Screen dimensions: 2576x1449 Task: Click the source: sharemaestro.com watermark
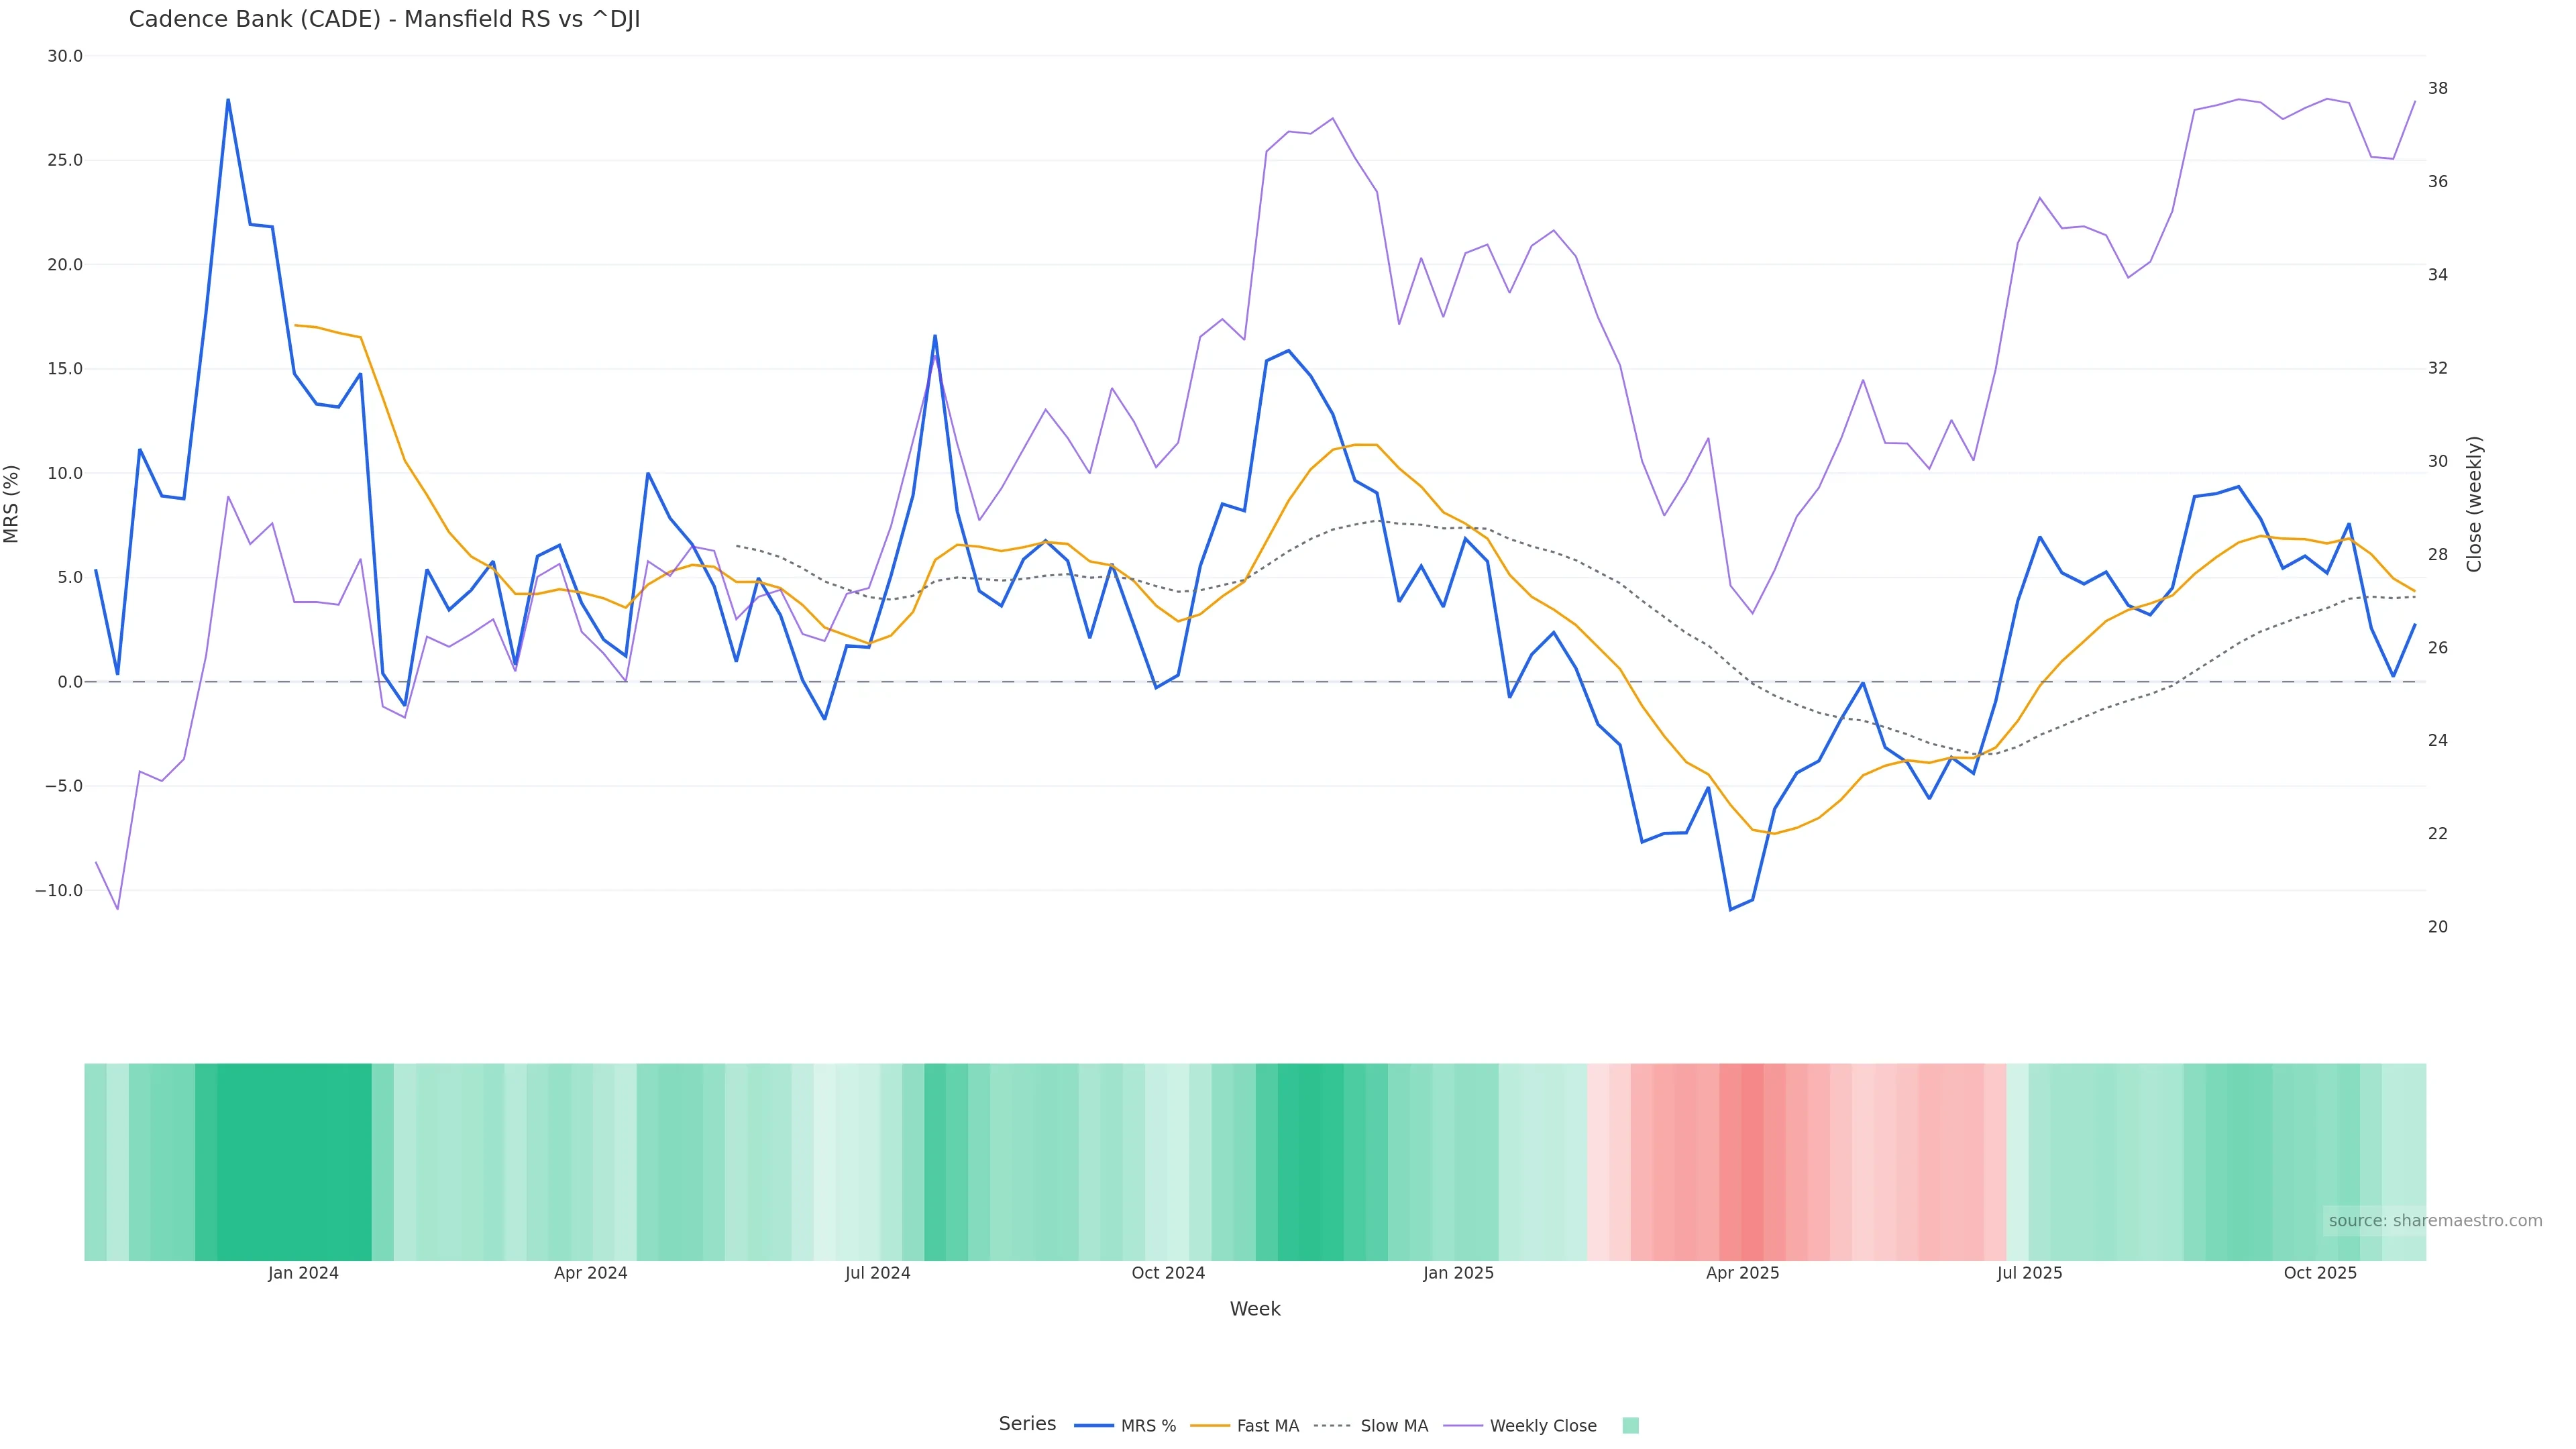[x=2434, y=1220]
